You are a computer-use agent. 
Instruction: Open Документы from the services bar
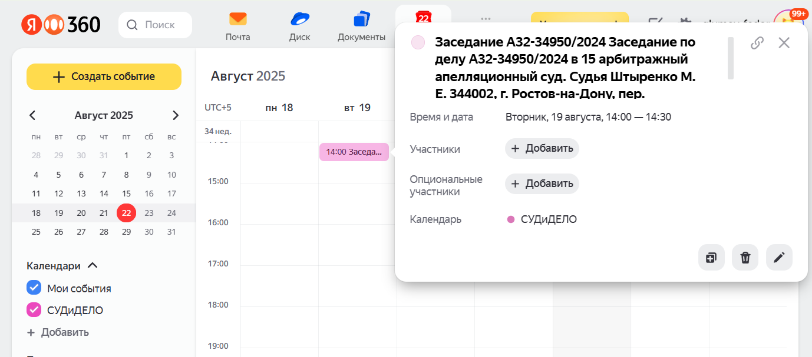tap(361, 26)
